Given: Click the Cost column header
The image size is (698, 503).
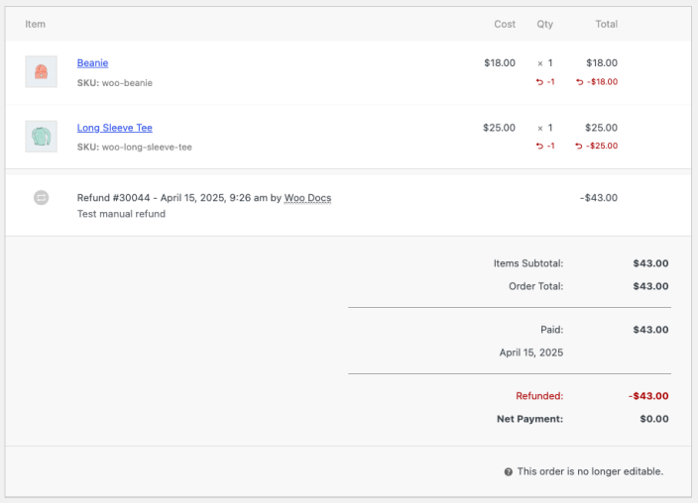Looking at the screenshot, I should click(505, 24).
